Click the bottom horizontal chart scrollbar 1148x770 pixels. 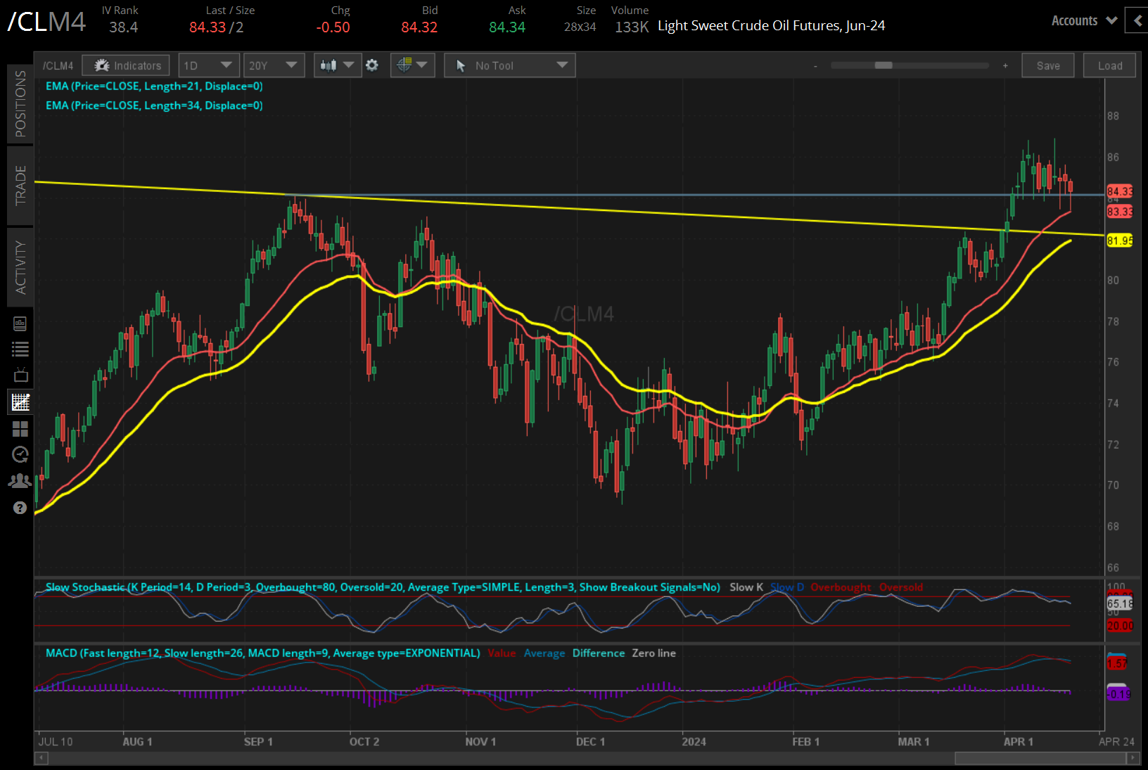pos(1041,758)
